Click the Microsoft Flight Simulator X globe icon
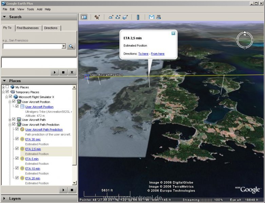The height and width of the screenshot is (203, 265). pyautogui.click(x=16, y=97)
